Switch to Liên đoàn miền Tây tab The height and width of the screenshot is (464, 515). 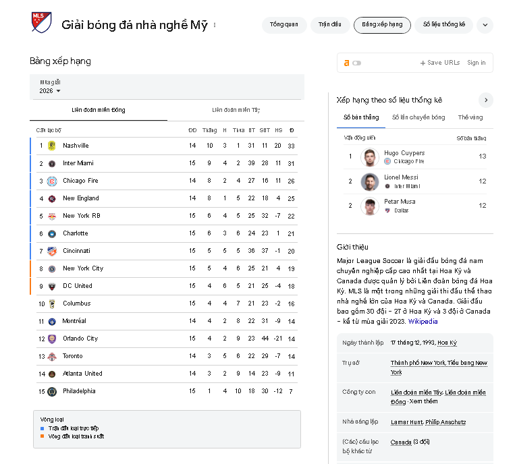click(236, 110)
